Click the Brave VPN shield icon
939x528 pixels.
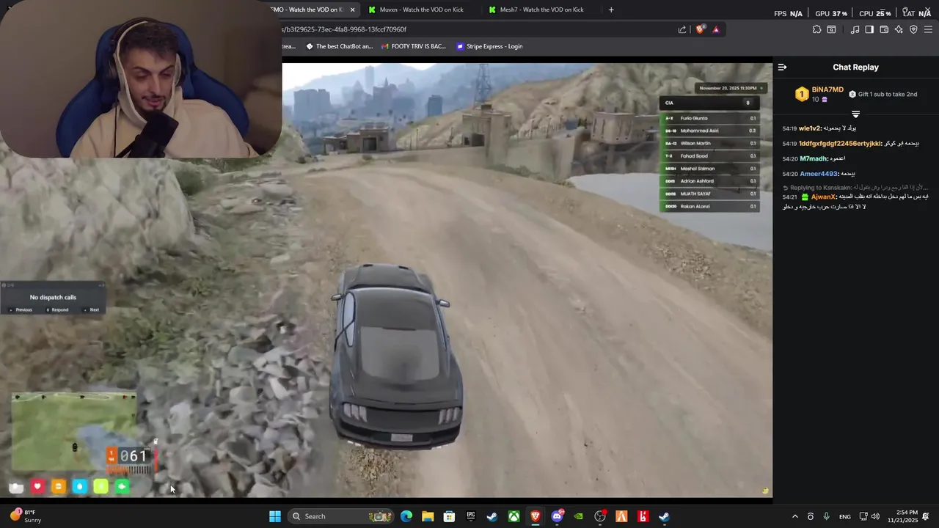click(913, 29)
